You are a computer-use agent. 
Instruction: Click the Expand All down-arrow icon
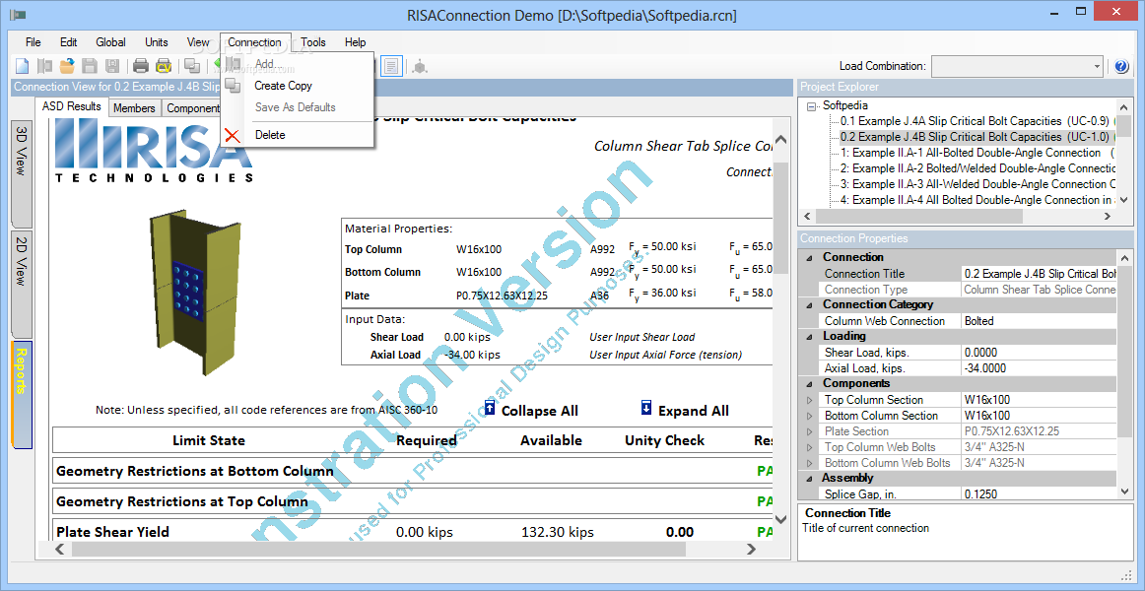(x=646, y=407)
